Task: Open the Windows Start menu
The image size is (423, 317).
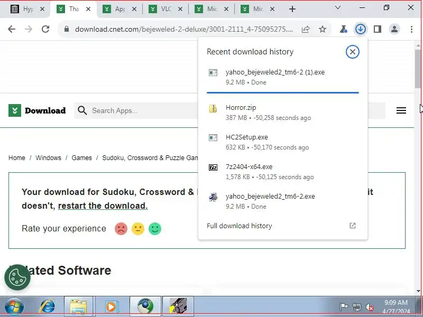Action: tap(14, 306)
